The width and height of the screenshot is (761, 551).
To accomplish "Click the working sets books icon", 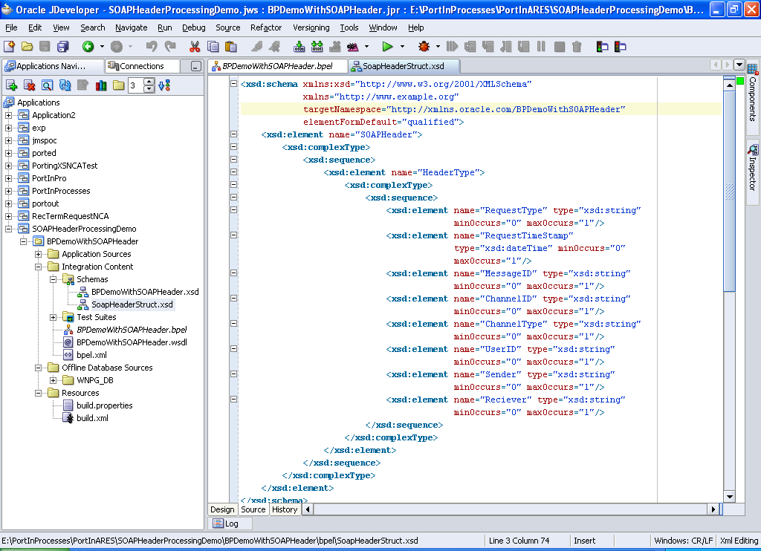I will tap(101, 86).
